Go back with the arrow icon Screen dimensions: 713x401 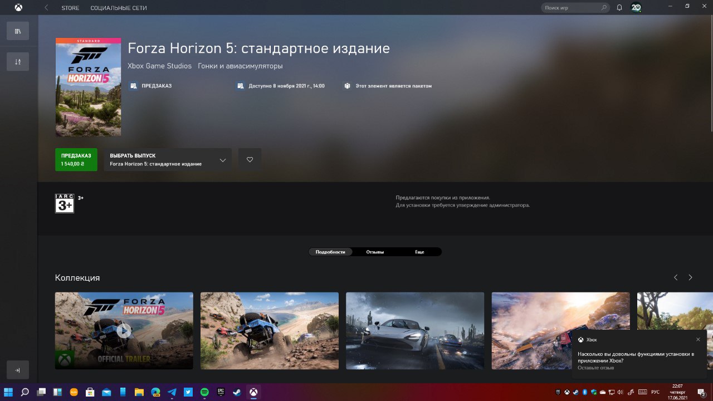[x=46, y=8]
